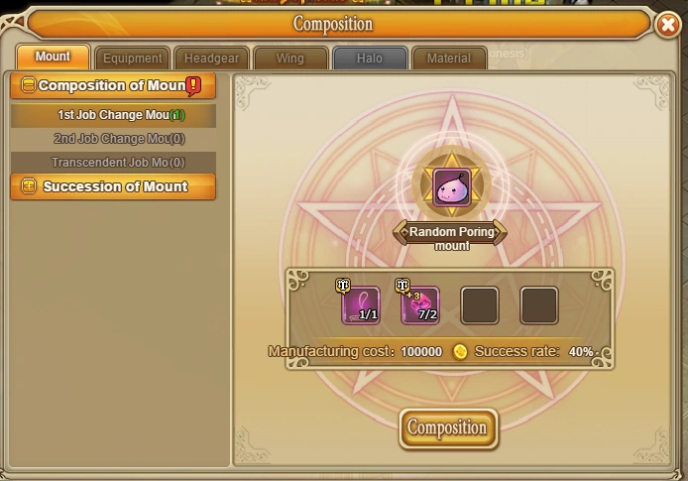This screenshot has height=481, width=688.
Task: Click the third empty material slot
Action: point(480,305)
